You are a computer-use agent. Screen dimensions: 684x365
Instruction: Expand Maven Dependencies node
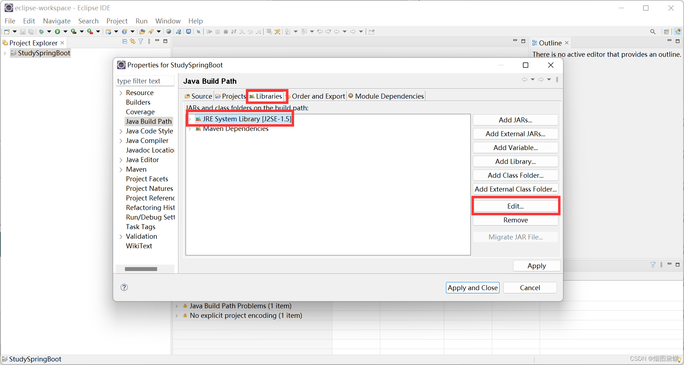[190, 129]
